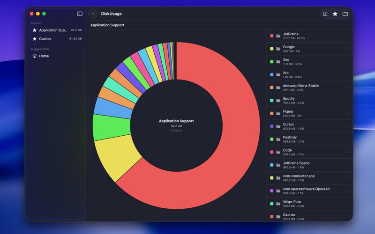
Task: Select the com.operasoftware.OperaAir folder icon
Action: click(278, 190)
